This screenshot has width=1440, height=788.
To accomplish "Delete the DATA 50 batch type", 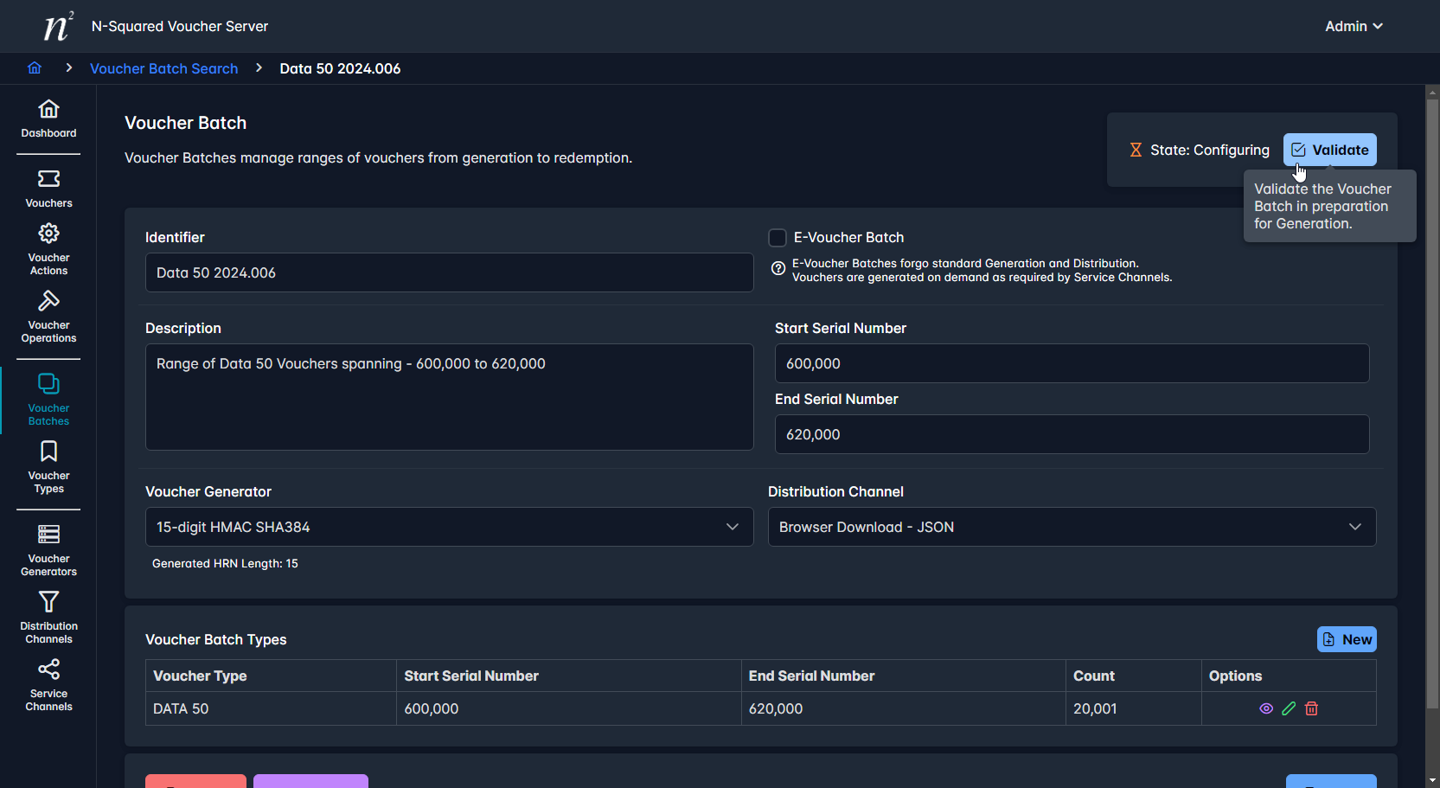I will pos(1311,708).
